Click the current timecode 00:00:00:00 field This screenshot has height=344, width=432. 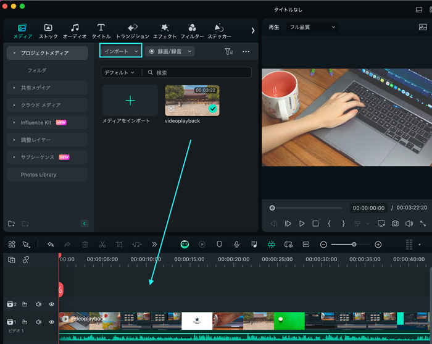368,208
